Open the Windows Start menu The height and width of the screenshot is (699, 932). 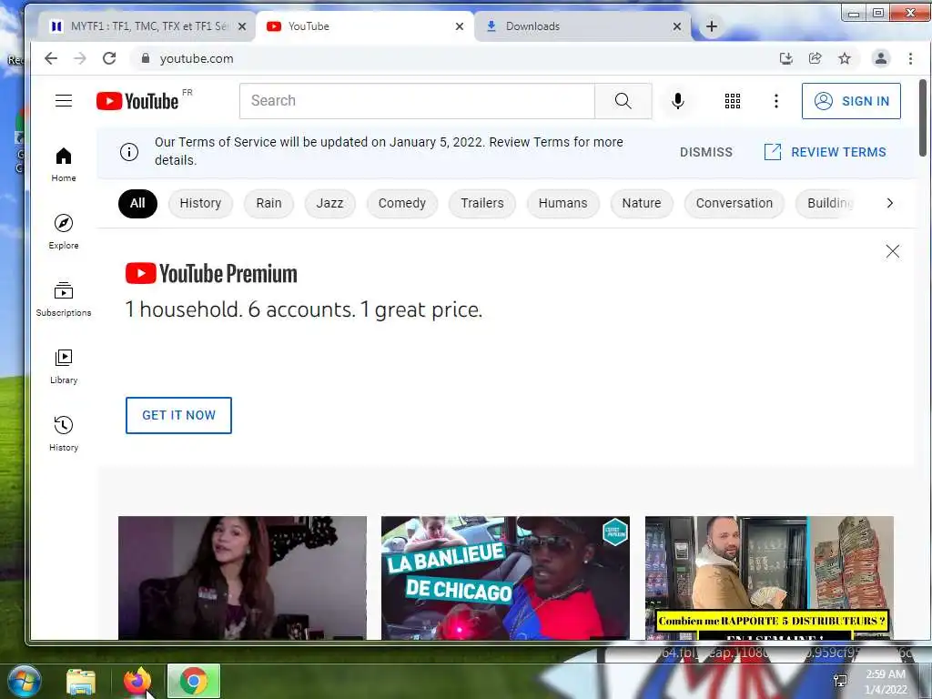pos(25,681)
